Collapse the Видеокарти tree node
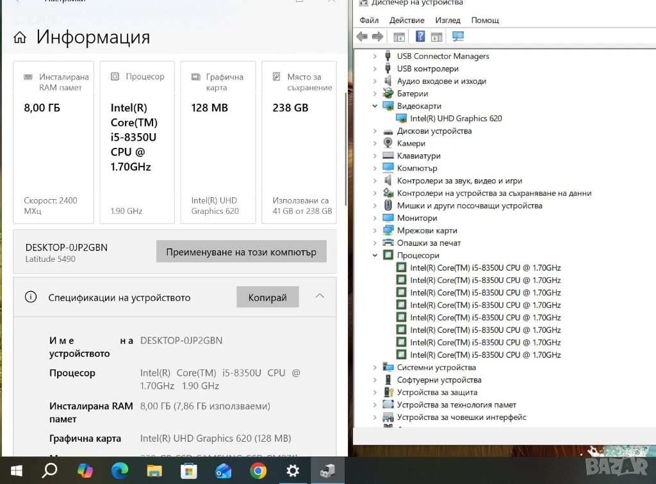 pyautogui.click(x=375, y=106)
